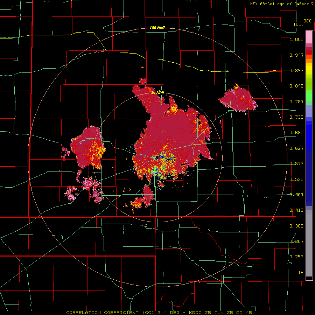Click the TH threshold label
This screenshot has height=315, width=315.
(301, 273)
